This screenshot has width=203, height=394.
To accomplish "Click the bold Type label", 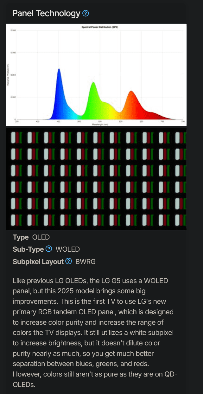I will (21, 237).
